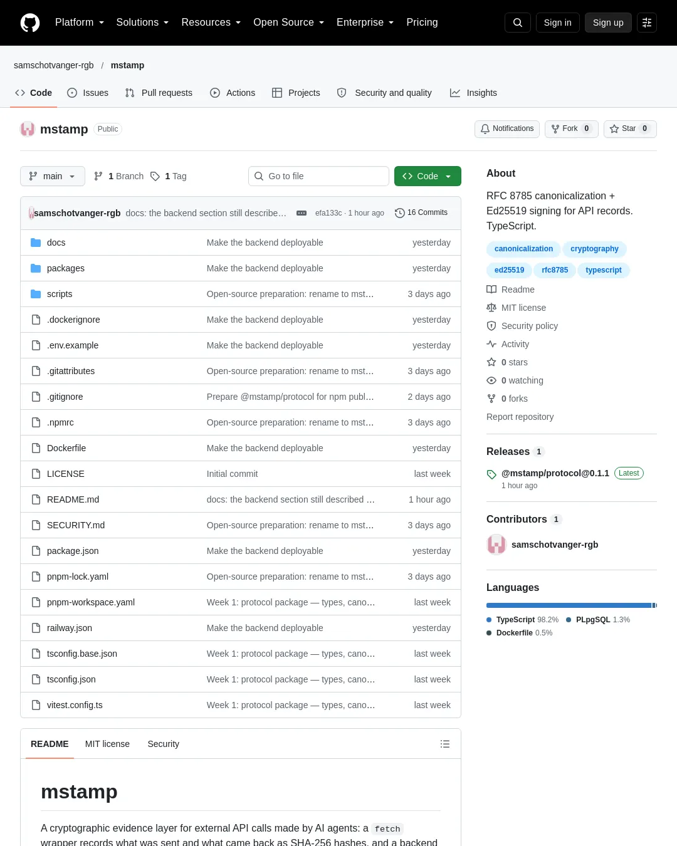Select the Security readme tab

point(163,744)
